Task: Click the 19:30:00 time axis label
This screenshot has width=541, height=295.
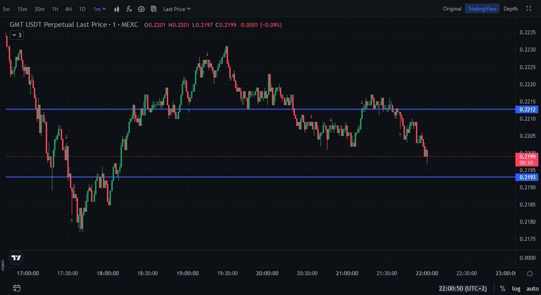Action: (227, 273)
